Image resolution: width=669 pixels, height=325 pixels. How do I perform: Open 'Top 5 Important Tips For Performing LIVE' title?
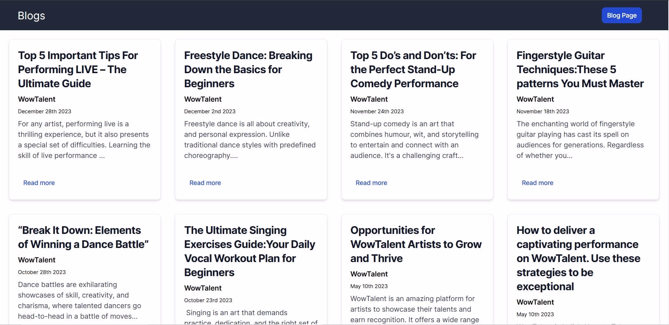click(78, 70)
